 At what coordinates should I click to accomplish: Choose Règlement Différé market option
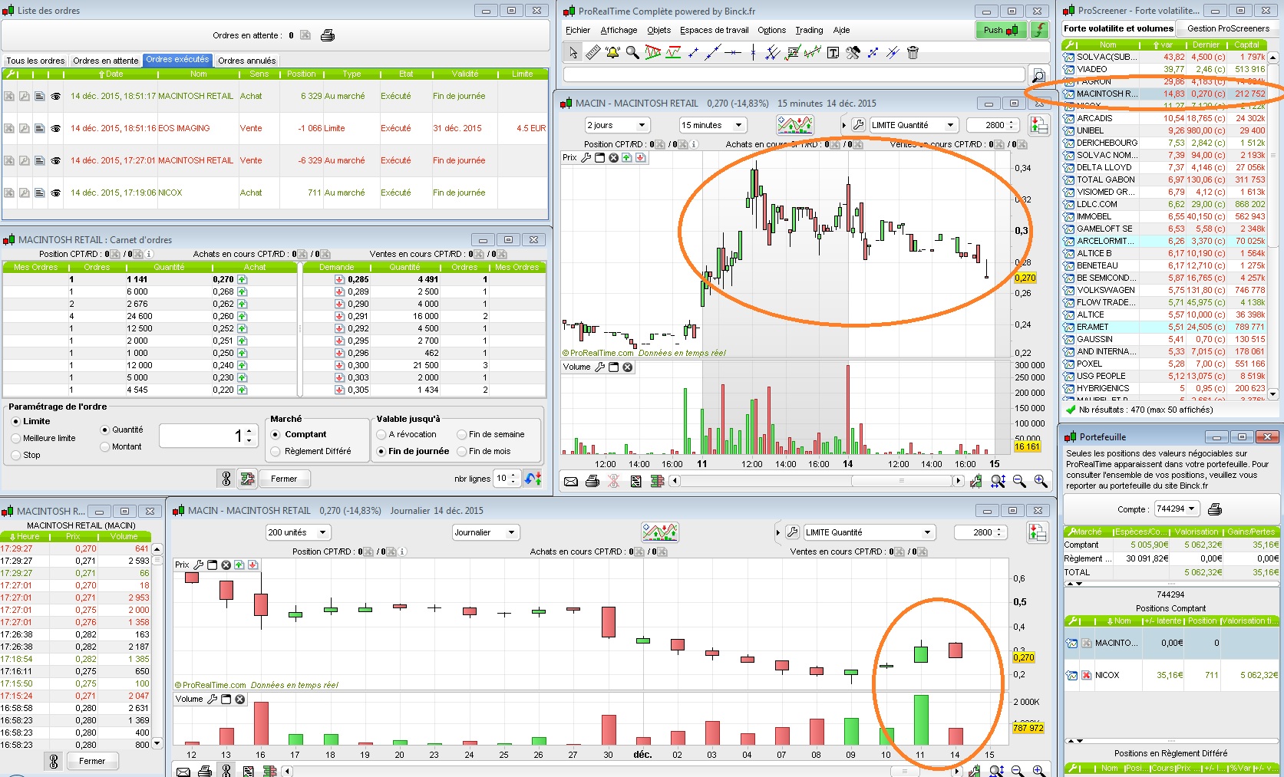[x=276, y=451]
